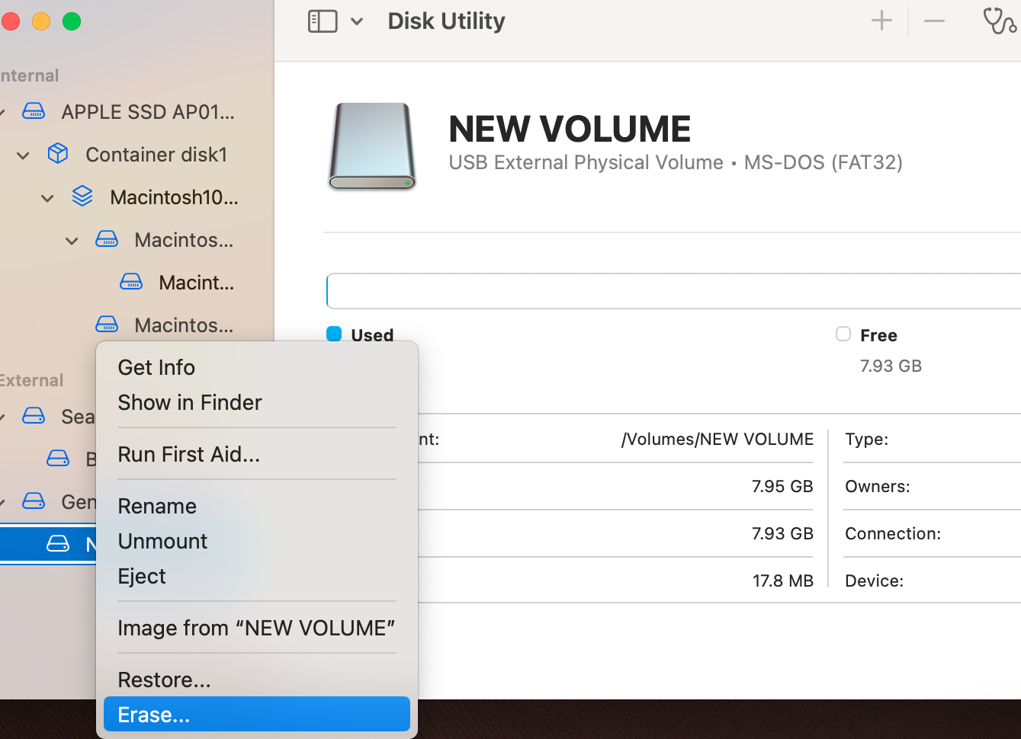Click the /Volumes/NEW VOLUME mount path
The image size is (1021, 739).
[718, 439]
